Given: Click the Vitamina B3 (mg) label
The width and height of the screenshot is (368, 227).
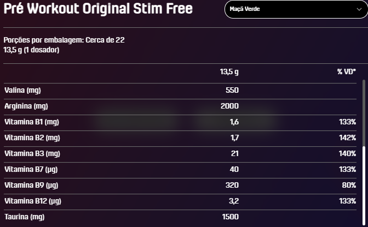Looking at the screenshot, I should [x=32, y=154].
